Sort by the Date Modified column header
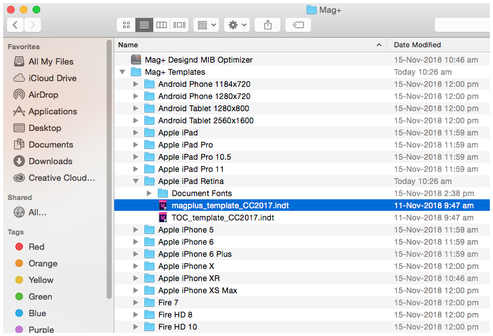 click(x=438, y=45)
